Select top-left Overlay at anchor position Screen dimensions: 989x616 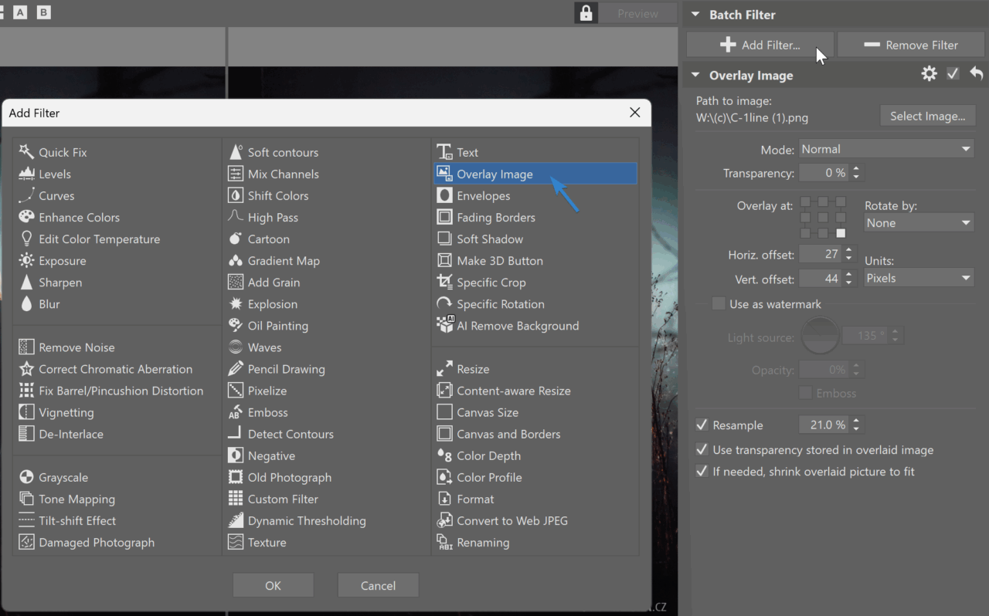[x=805, y=201]
